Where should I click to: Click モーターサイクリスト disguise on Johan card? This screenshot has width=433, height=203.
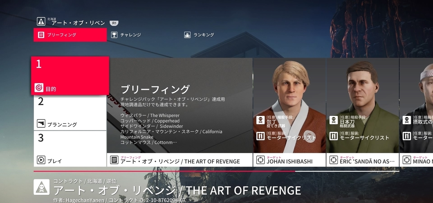[x=291, y=137]
